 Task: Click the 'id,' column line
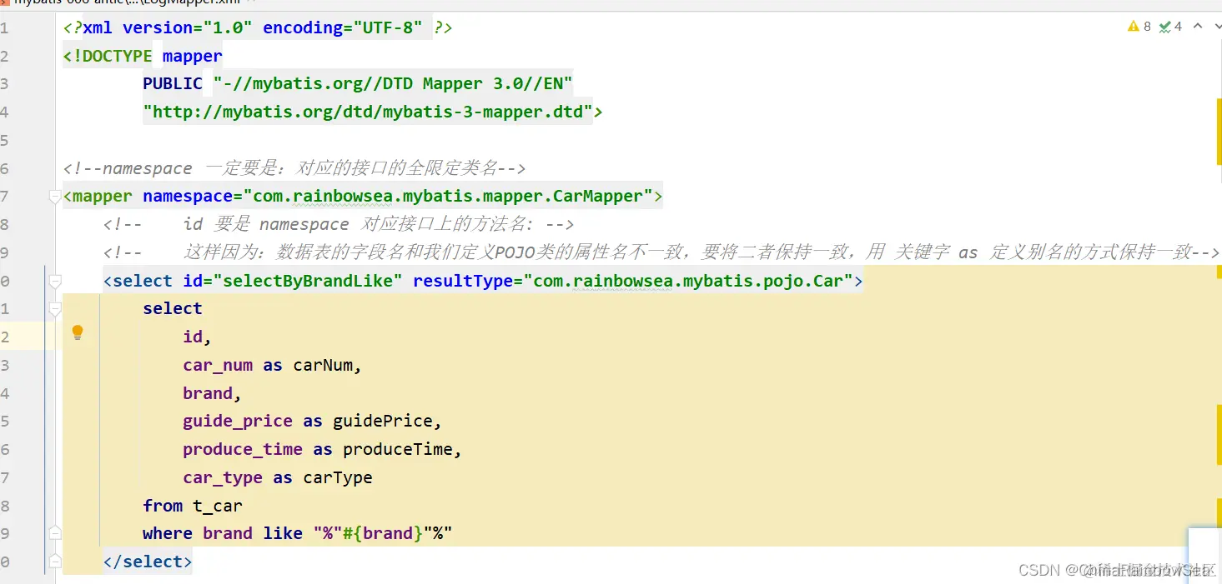[x=198, y=337]
